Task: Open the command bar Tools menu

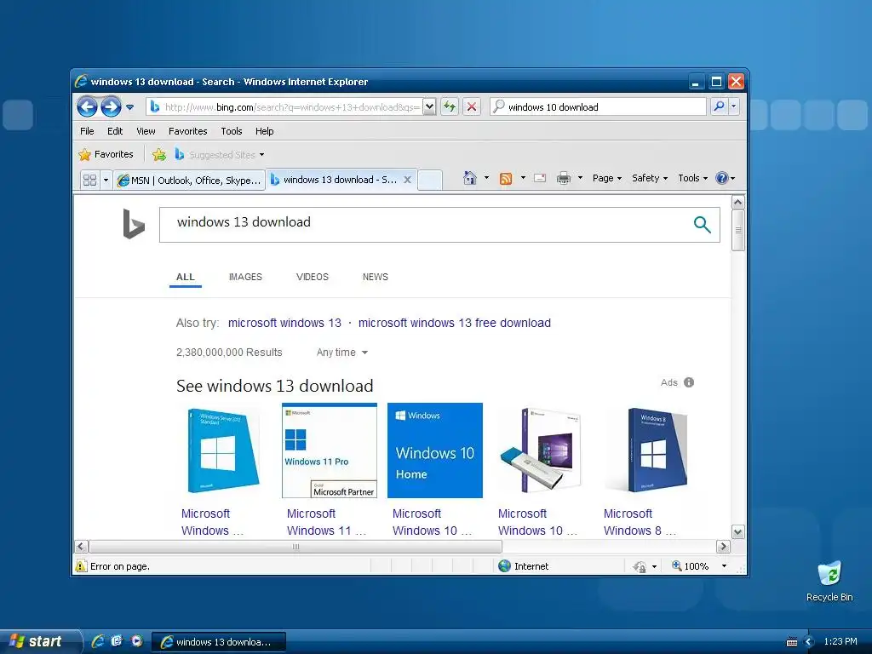Action: [692, 178]
